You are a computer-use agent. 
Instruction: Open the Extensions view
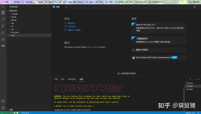tap(3, 39)
